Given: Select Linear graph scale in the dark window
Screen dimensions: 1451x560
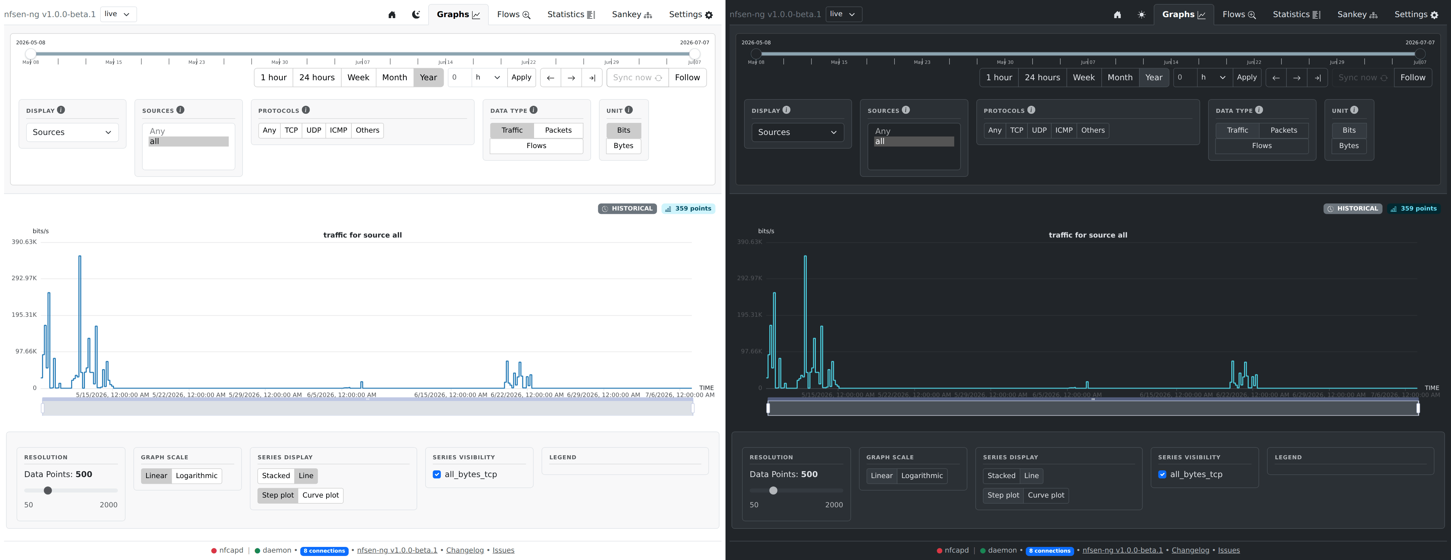Looking at the screenshot, I should click(882, 476).
